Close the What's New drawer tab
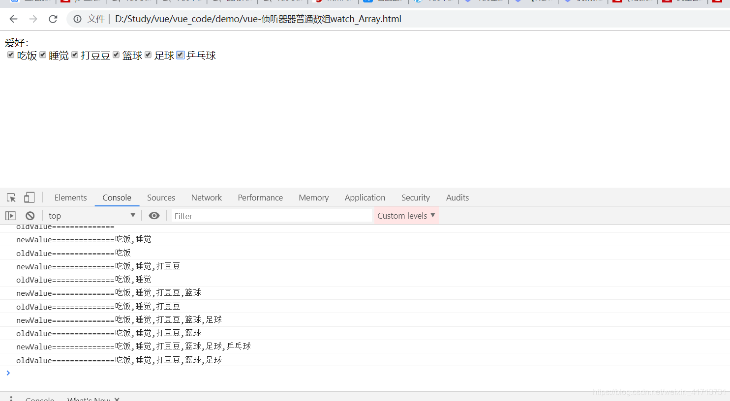Screen dimensions: 730x401 [x=117, y=399]
